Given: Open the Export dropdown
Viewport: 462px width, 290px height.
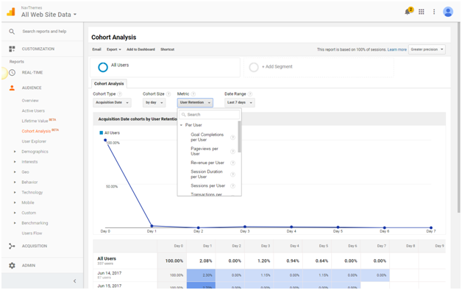Looking at the screenshot, I should (114, 49).
